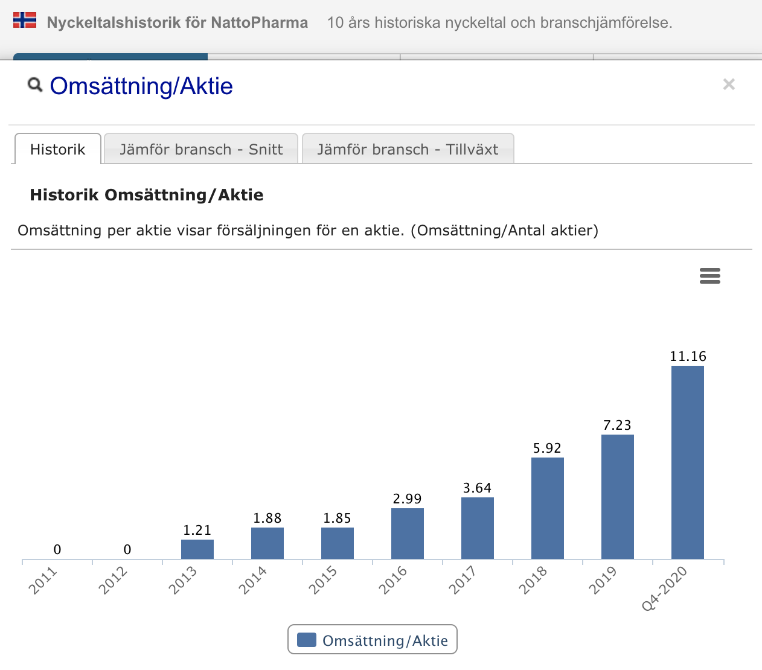Image resolution: width=762 pixels, height=670 pixels.
Task: Click the Norwegian flag icon
Action: pos(25,21)
